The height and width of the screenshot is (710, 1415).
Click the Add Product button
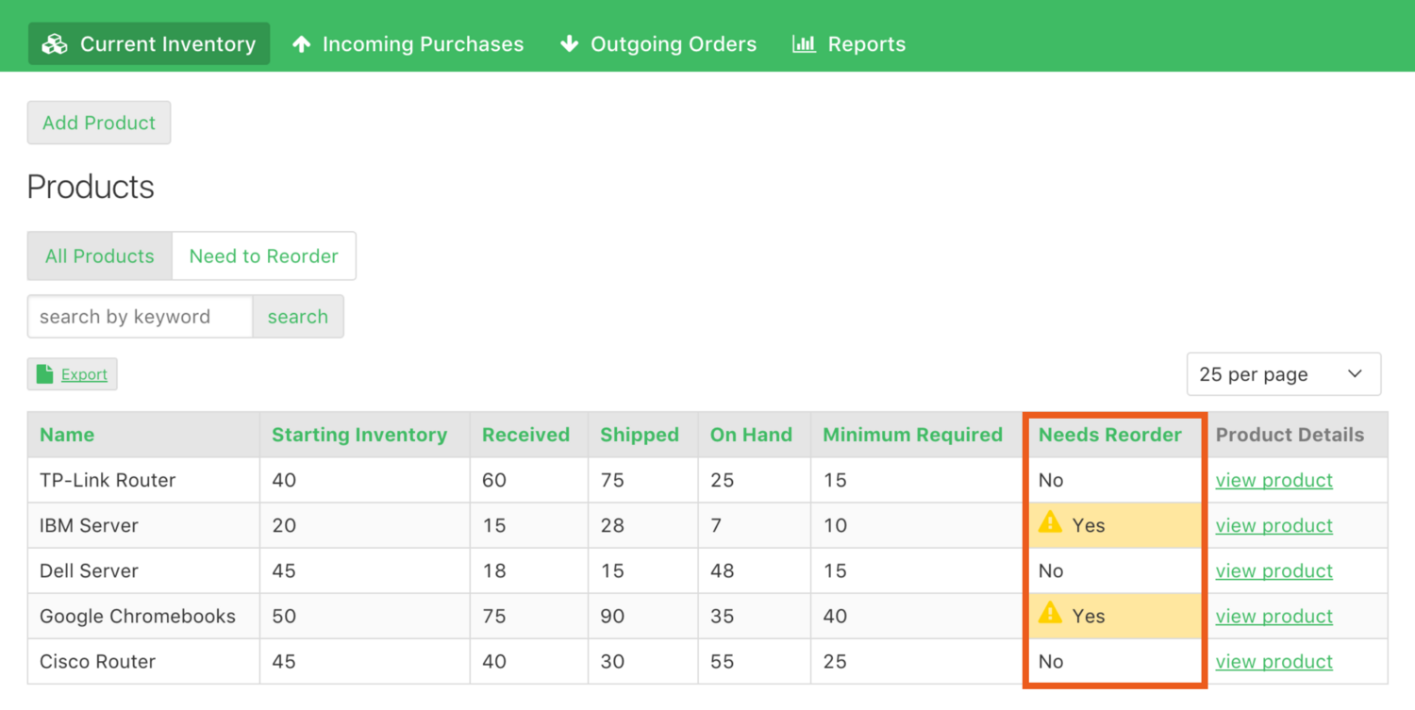pyautogui.click(x=98, y=123)
